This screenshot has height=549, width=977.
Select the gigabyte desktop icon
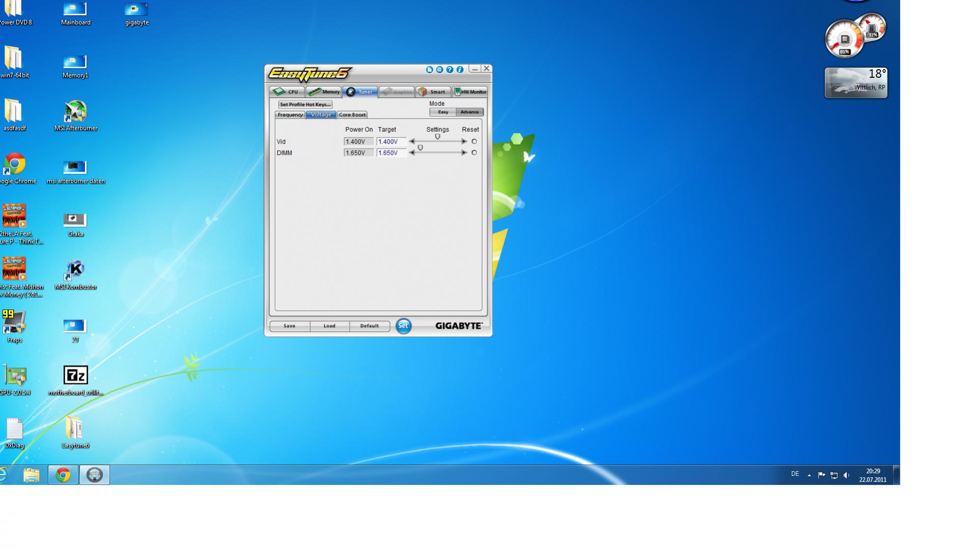coord(136,14)
